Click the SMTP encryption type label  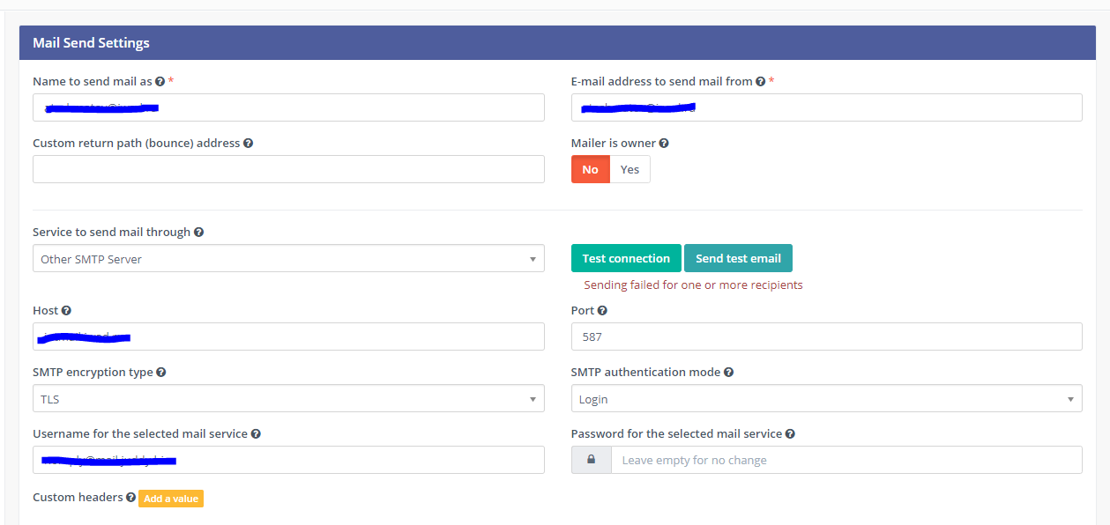(x=93, y=373)
